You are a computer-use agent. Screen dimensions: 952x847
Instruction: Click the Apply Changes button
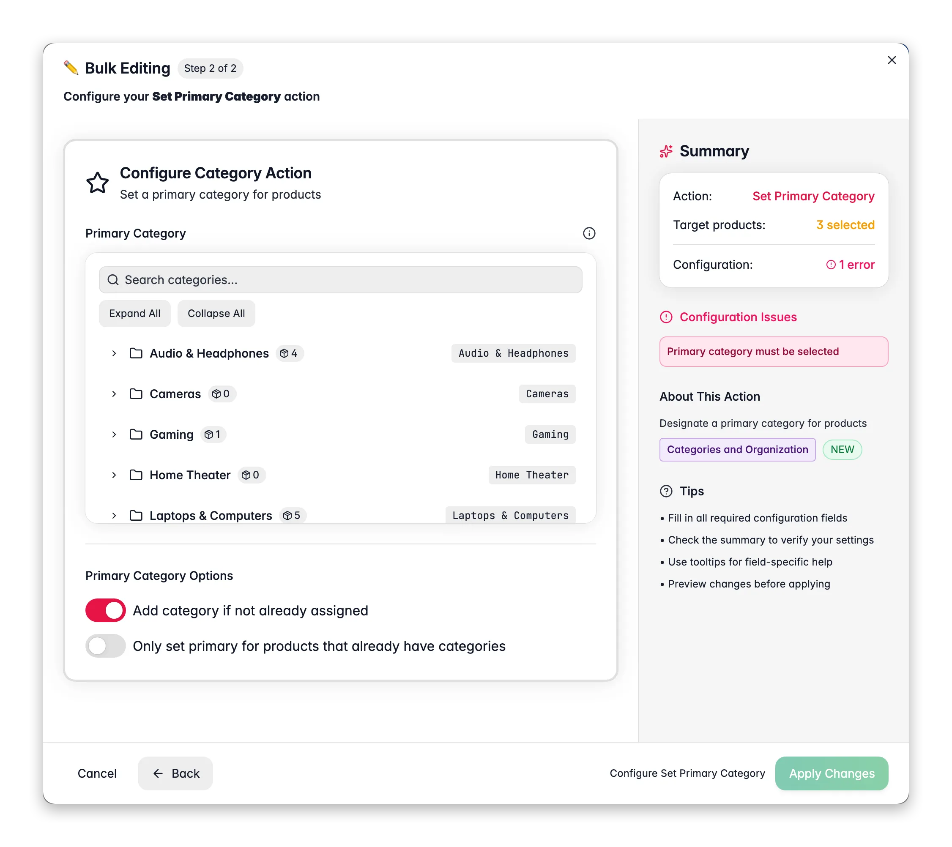pos(832,773)
